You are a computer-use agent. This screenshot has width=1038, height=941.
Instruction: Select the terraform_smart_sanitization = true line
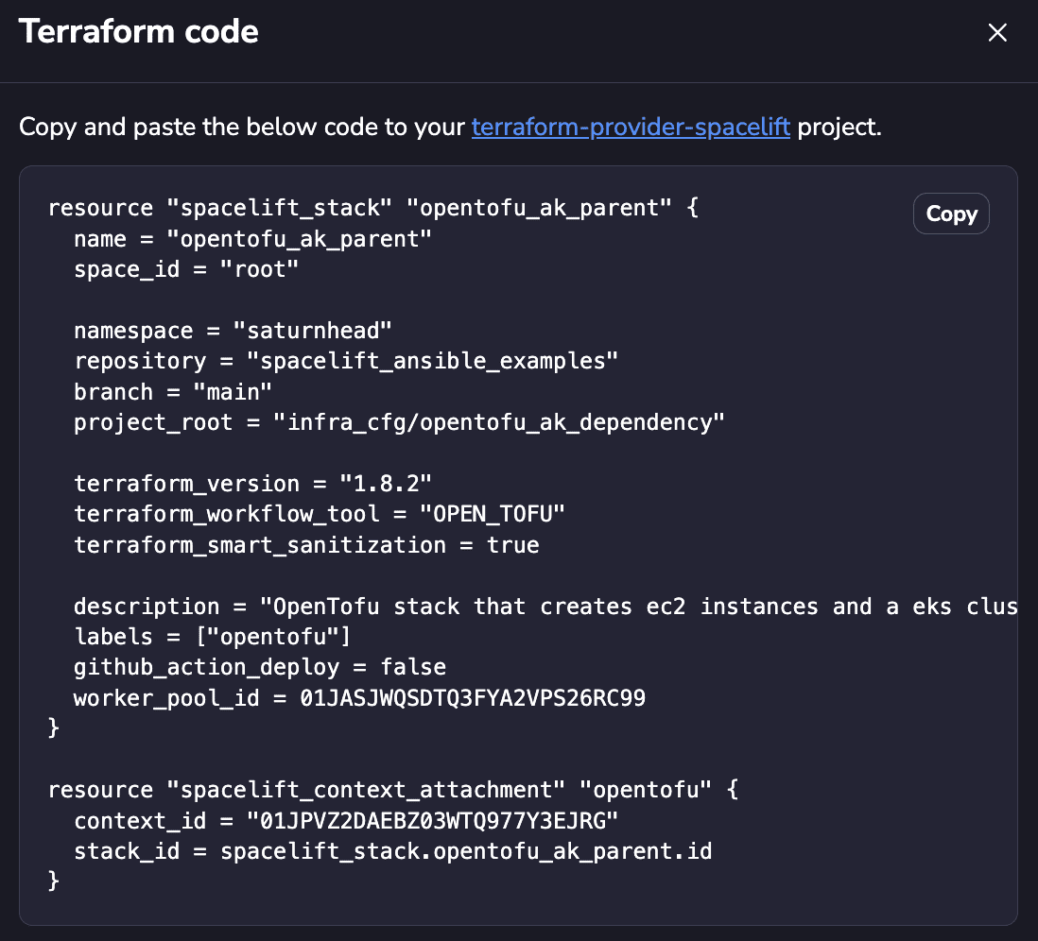tap(306, 545)
